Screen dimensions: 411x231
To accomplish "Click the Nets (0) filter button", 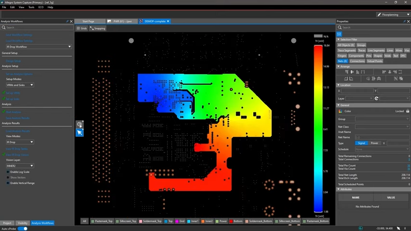I will [342, 61].
